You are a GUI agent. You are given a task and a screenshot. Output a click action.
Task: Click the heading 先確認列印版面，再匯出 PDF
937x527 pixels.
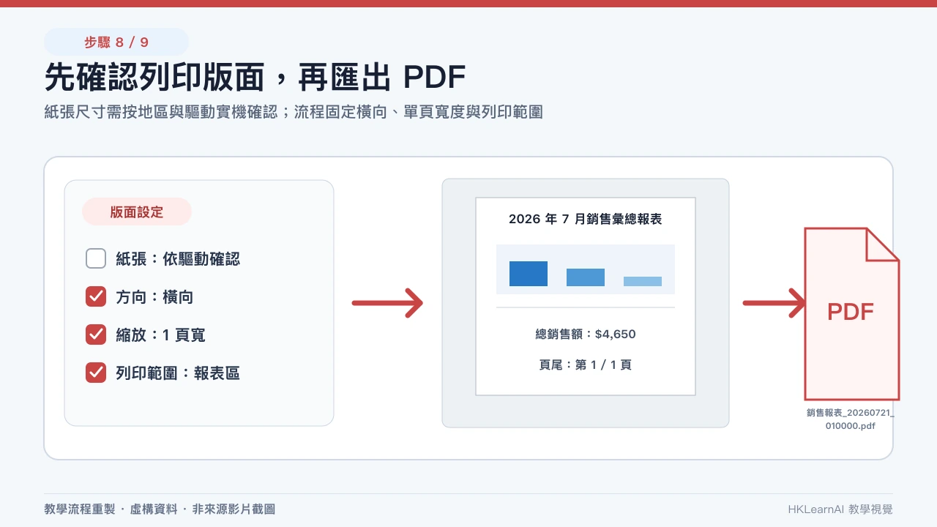point(255,77)
